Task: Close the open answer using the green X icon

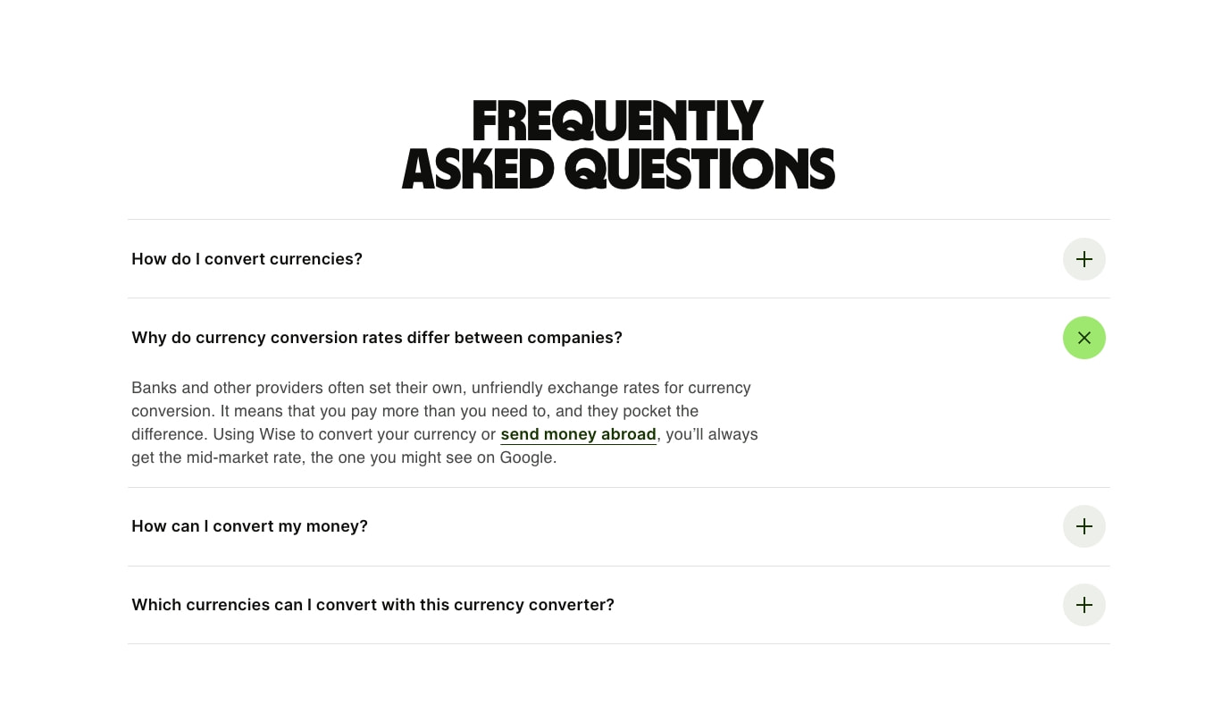Action: (1084, 338)
